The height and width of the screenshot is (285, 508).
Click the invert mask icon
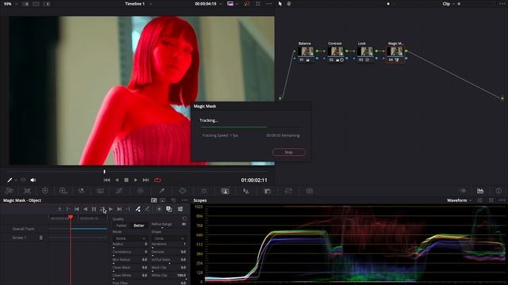(x=159, y=209)
